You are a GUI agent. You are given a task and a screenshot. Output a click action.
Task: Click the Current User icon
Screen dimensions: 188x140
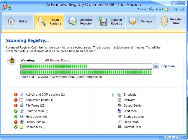tap(120, 127)
